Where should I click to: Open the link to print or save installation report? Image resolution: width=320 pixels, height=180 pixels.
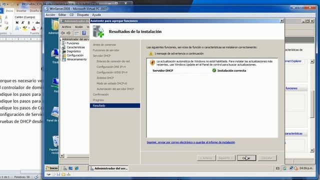[191, 142]
